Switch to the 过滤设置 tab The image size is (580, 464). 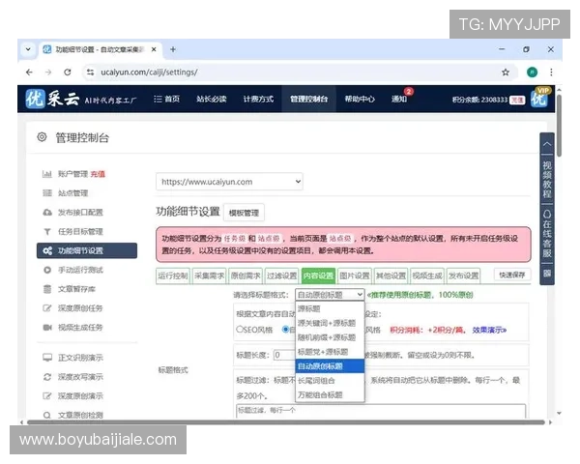(x=282, y=275)
